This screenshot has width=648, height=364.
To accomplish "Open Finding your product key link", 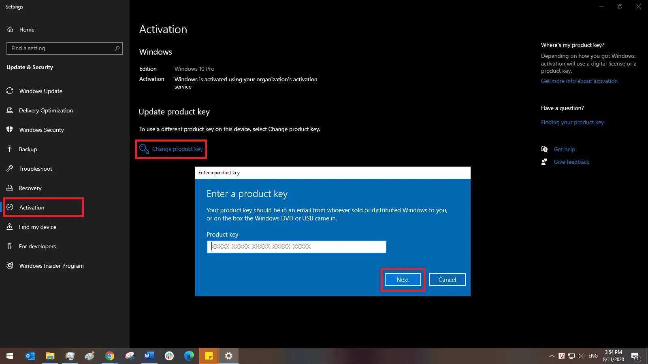I will 572,122.
